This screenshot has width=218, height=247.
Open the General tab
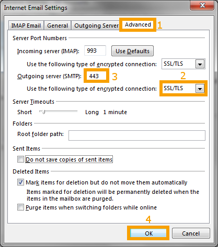pos(58,26)
